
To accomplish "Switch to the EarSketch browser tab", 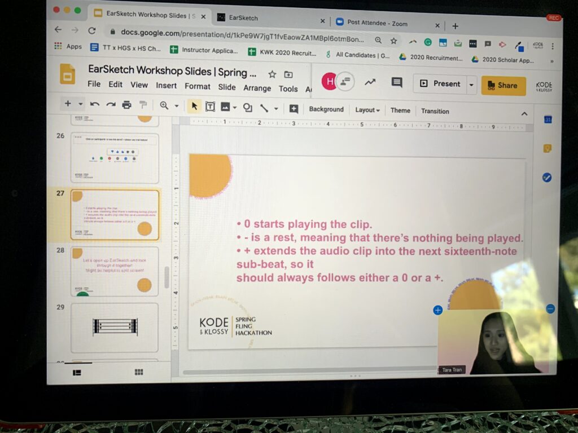I will pos(271,18).
